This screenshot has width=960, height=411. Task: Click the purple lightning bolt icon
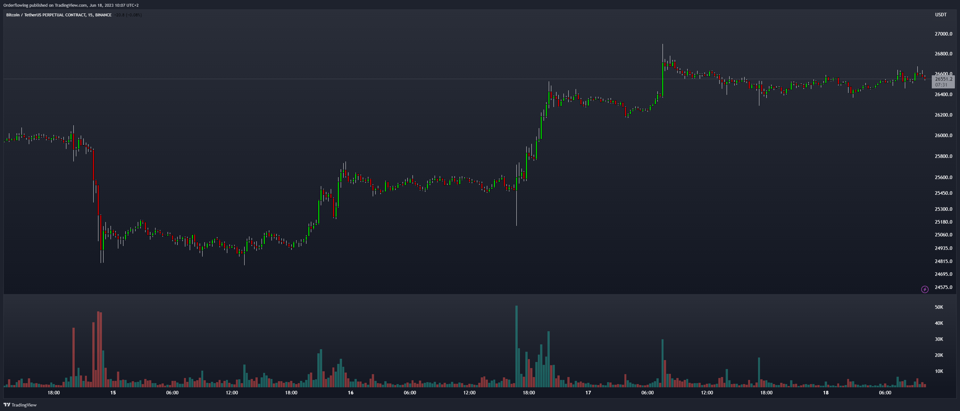pyautogui.click(x=925, y=289)
